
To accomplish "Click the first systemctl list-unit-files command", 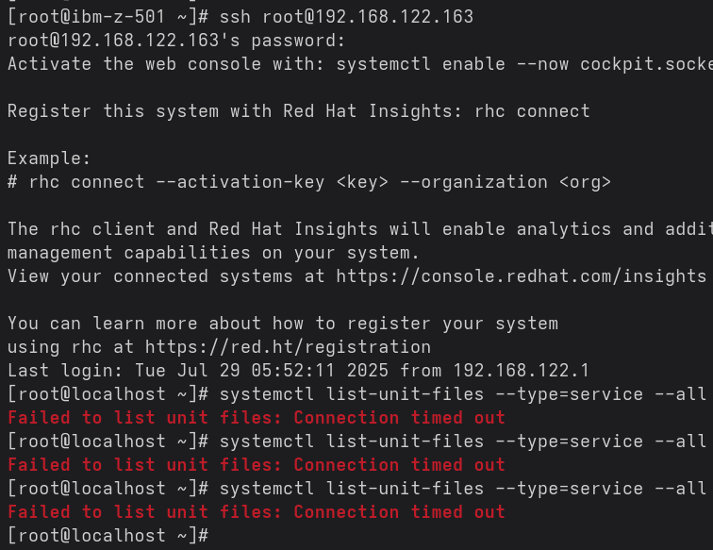I will point(462,394).
